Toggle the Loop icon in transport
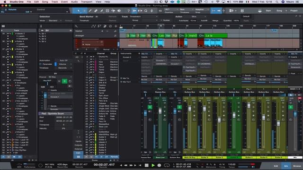The image size is (303, 170). (x=167, y=165)
